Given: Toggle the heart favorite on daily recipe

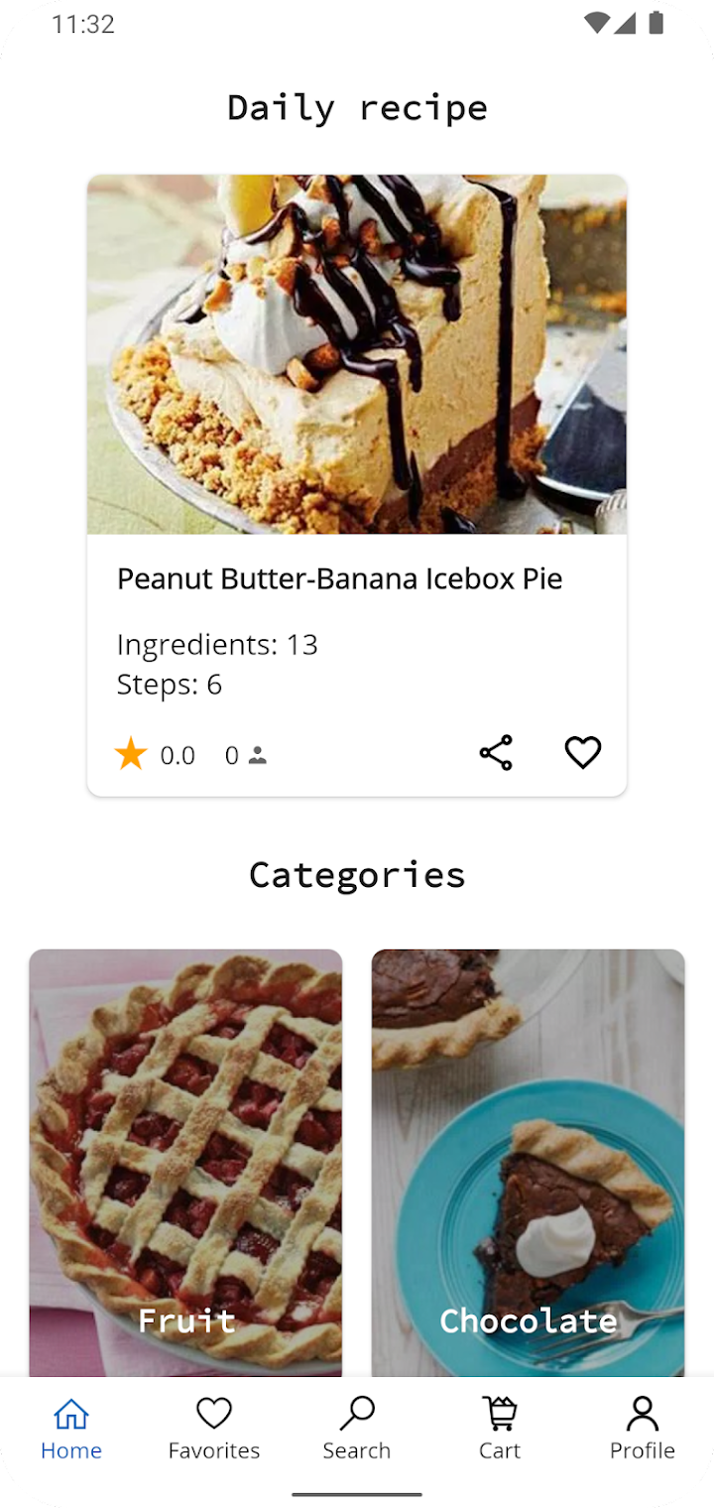Looking at the screenshot, I should 583,753.
